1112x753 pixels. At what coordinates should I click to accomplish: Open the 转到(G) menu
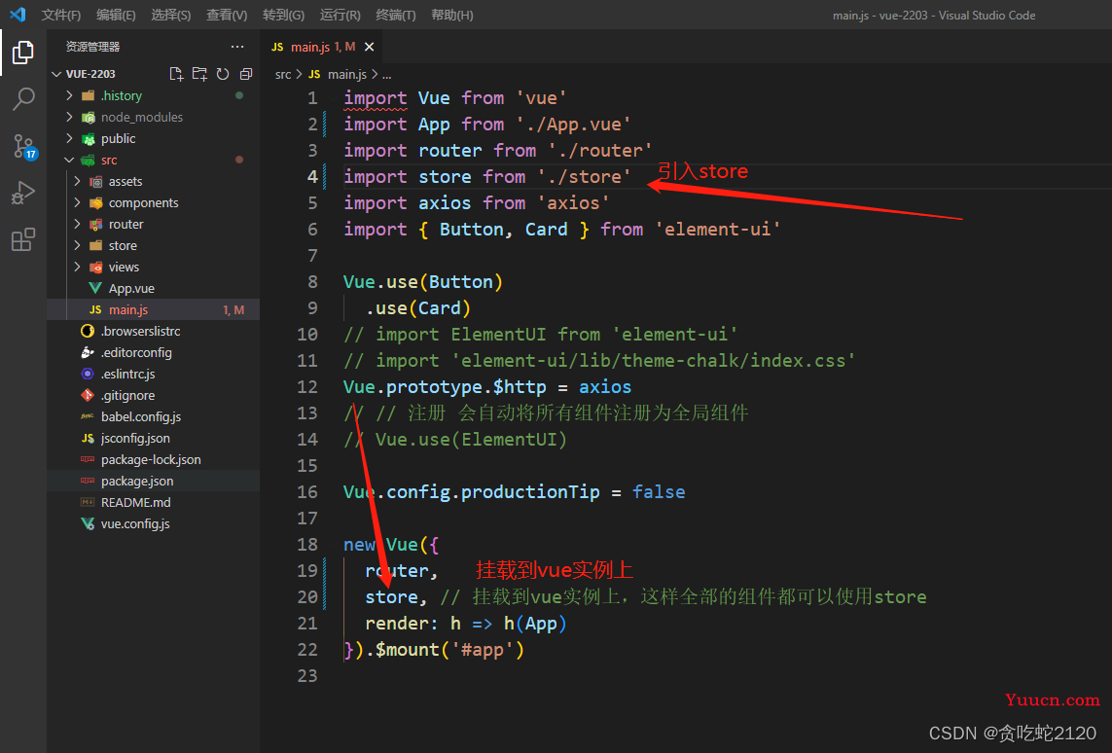[x=284, y=15]
